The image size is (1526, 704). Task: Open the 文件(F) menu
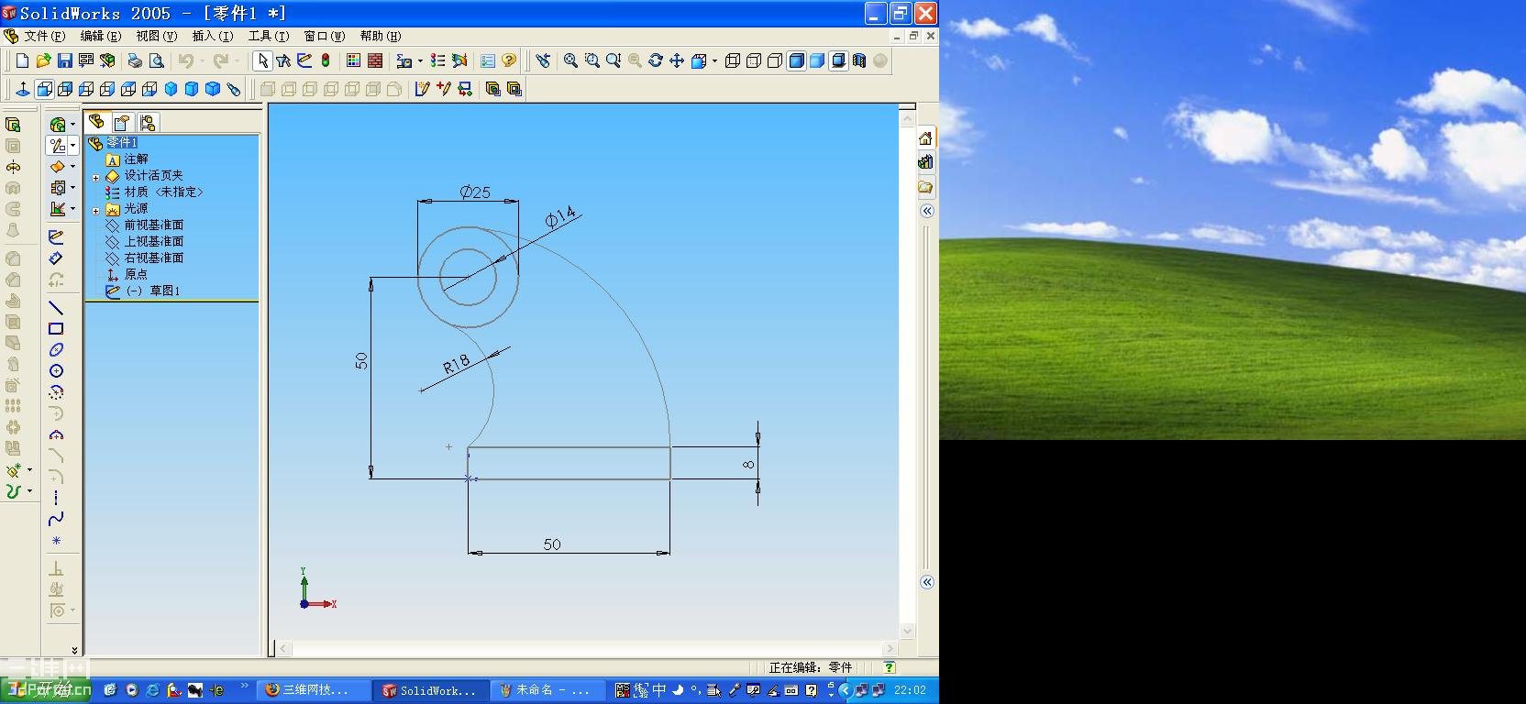pyautogui.click(x=44, y=36)
